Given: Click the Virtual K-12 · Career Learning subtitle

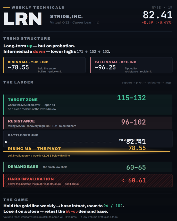Looking at the screenshot, I should [x=74, y=22].
